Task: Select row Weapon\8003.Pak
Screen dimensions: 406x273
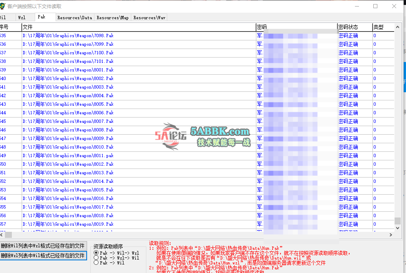Action: (x=197, y=87)
